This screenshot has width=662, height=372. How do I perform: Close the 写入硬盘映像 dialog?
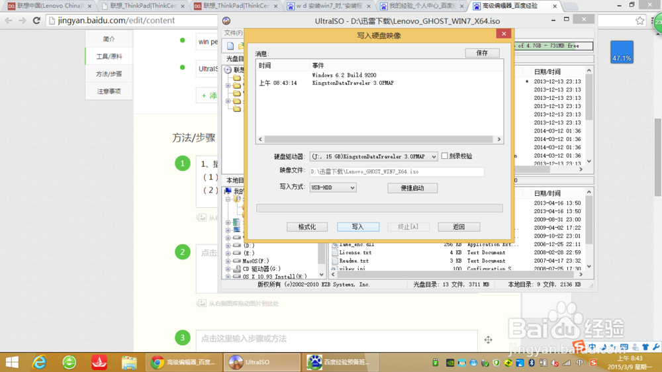[504, 34]
